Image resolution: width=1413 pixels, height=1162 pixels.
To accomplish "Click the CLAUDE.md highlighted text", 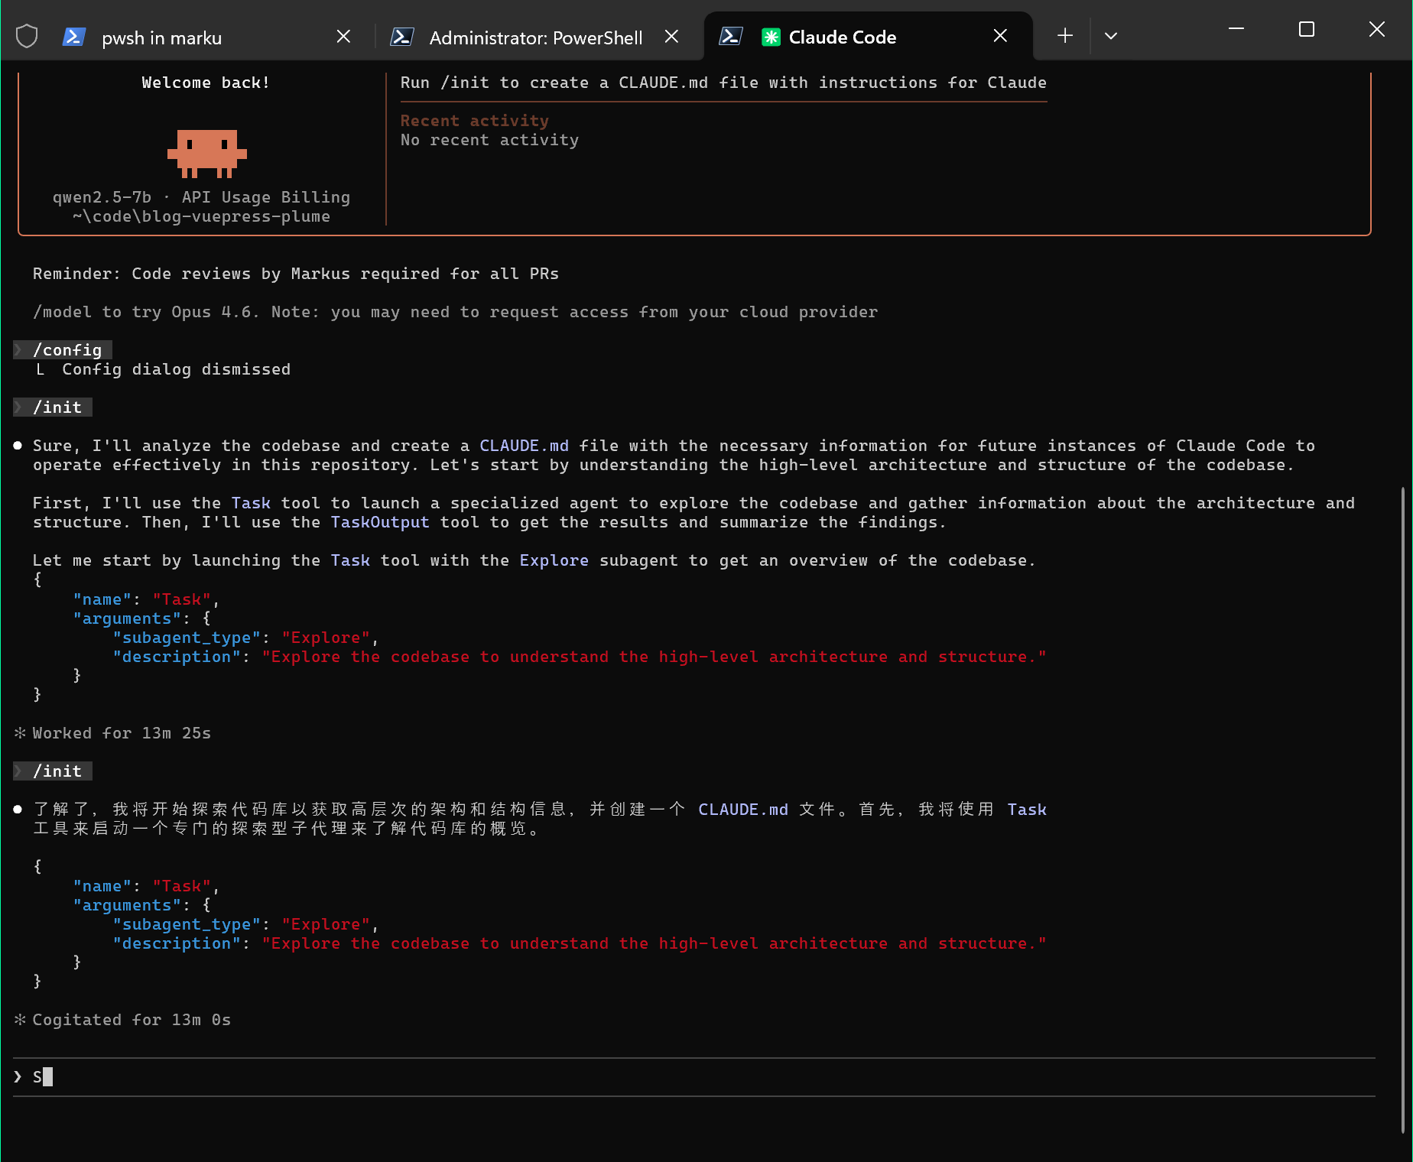I will click(x=524, y=446).
